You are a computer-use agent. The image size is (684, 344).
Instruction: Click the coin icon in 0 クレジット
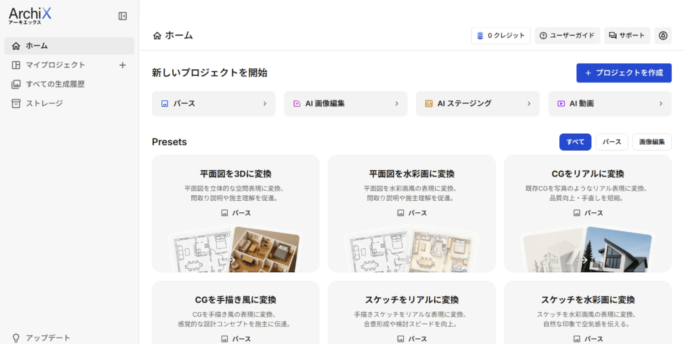click(x=480, y=36)
